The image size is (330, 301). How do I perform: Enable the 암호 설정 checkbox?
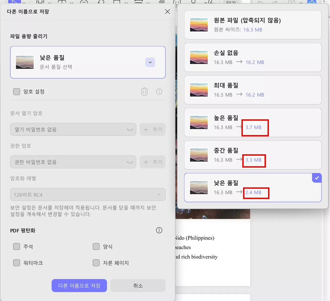coord(16,91)
